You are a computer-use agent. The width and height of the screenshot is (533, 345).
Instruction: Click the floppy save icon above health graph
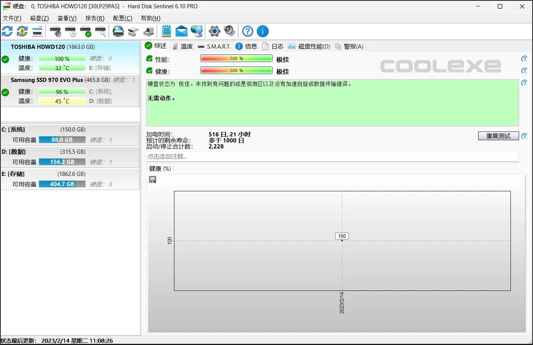153,180
